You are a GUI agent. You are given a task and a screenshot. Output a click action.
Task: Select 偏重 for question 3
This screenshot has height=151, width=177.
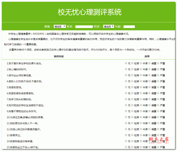[149, 75]
